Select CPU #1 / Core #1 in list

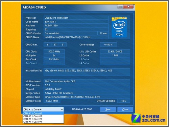tap(43, 113)
